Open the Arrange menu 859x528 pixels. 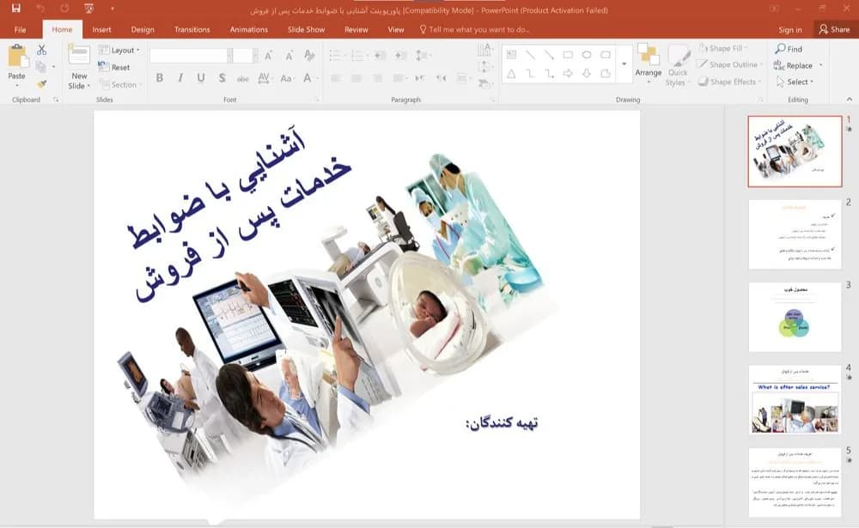pos(649,64)
